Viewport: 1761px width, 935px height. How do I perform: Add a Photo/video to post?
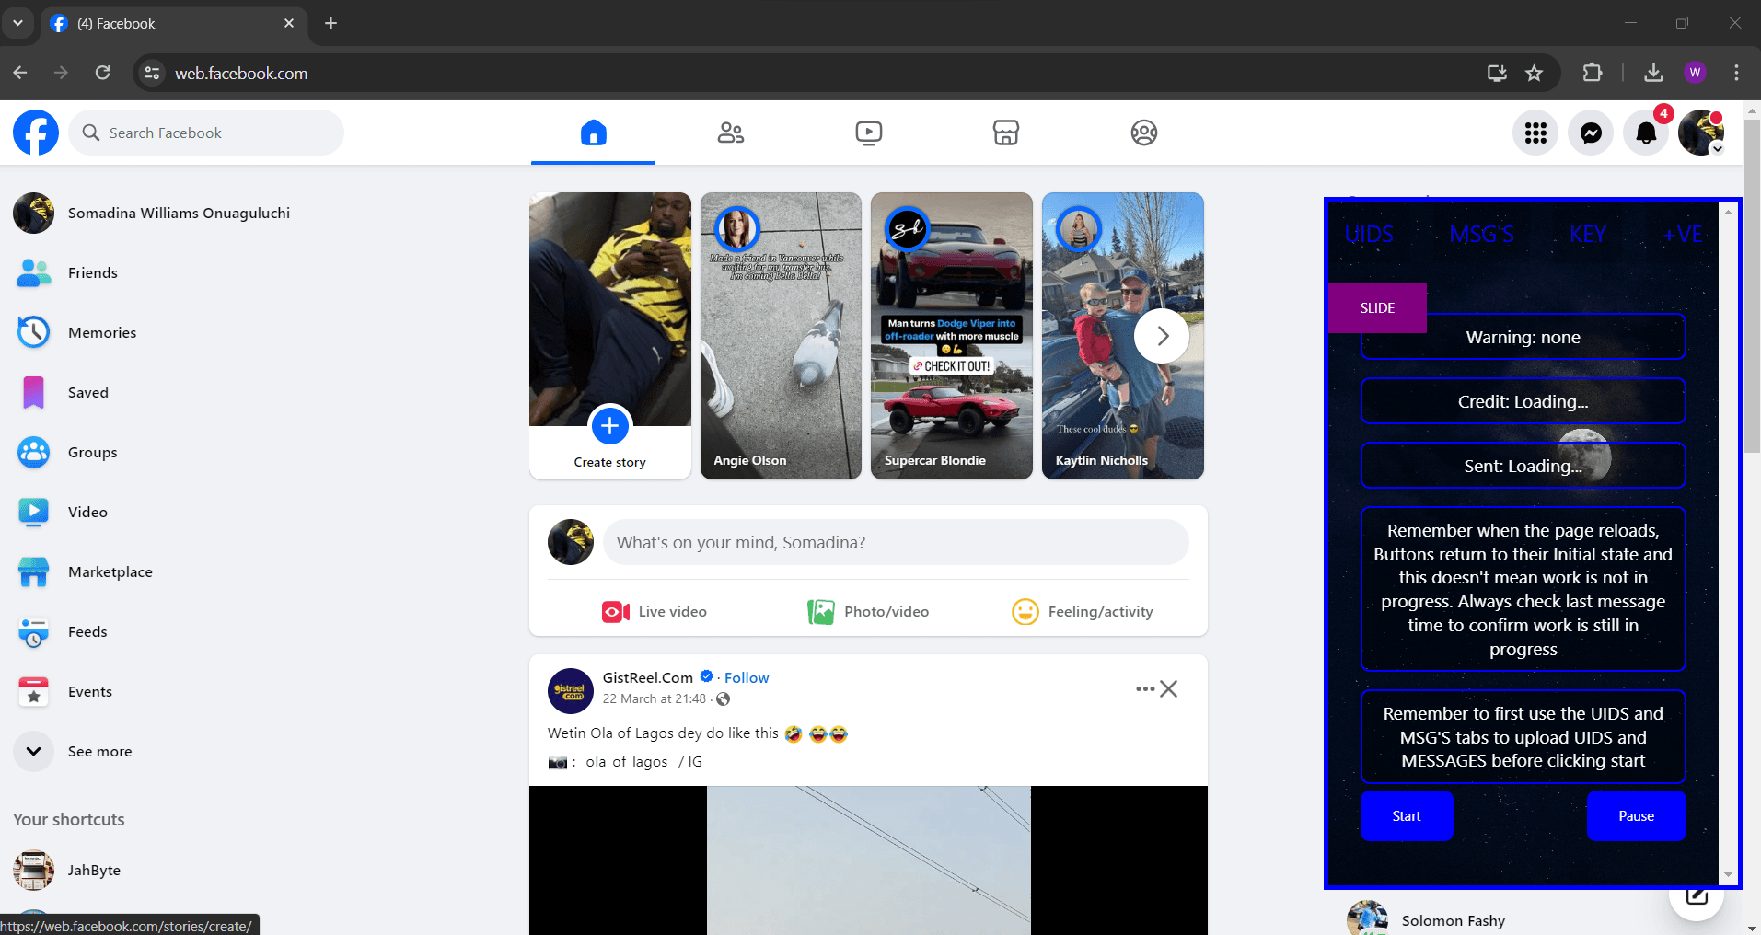[x=868, y=612]
